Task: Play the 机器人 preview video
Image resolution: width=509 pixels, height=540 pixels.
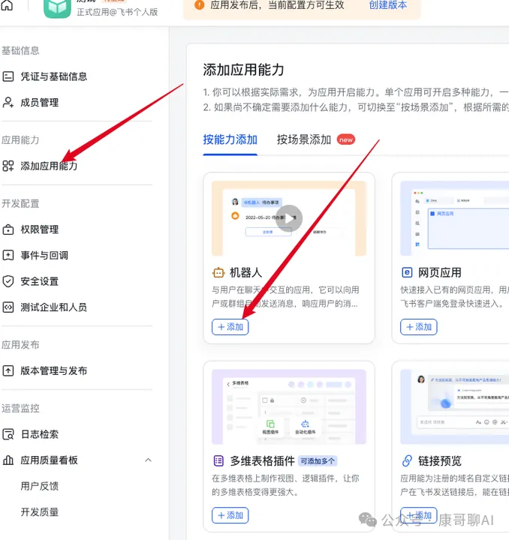Action: 289,218
